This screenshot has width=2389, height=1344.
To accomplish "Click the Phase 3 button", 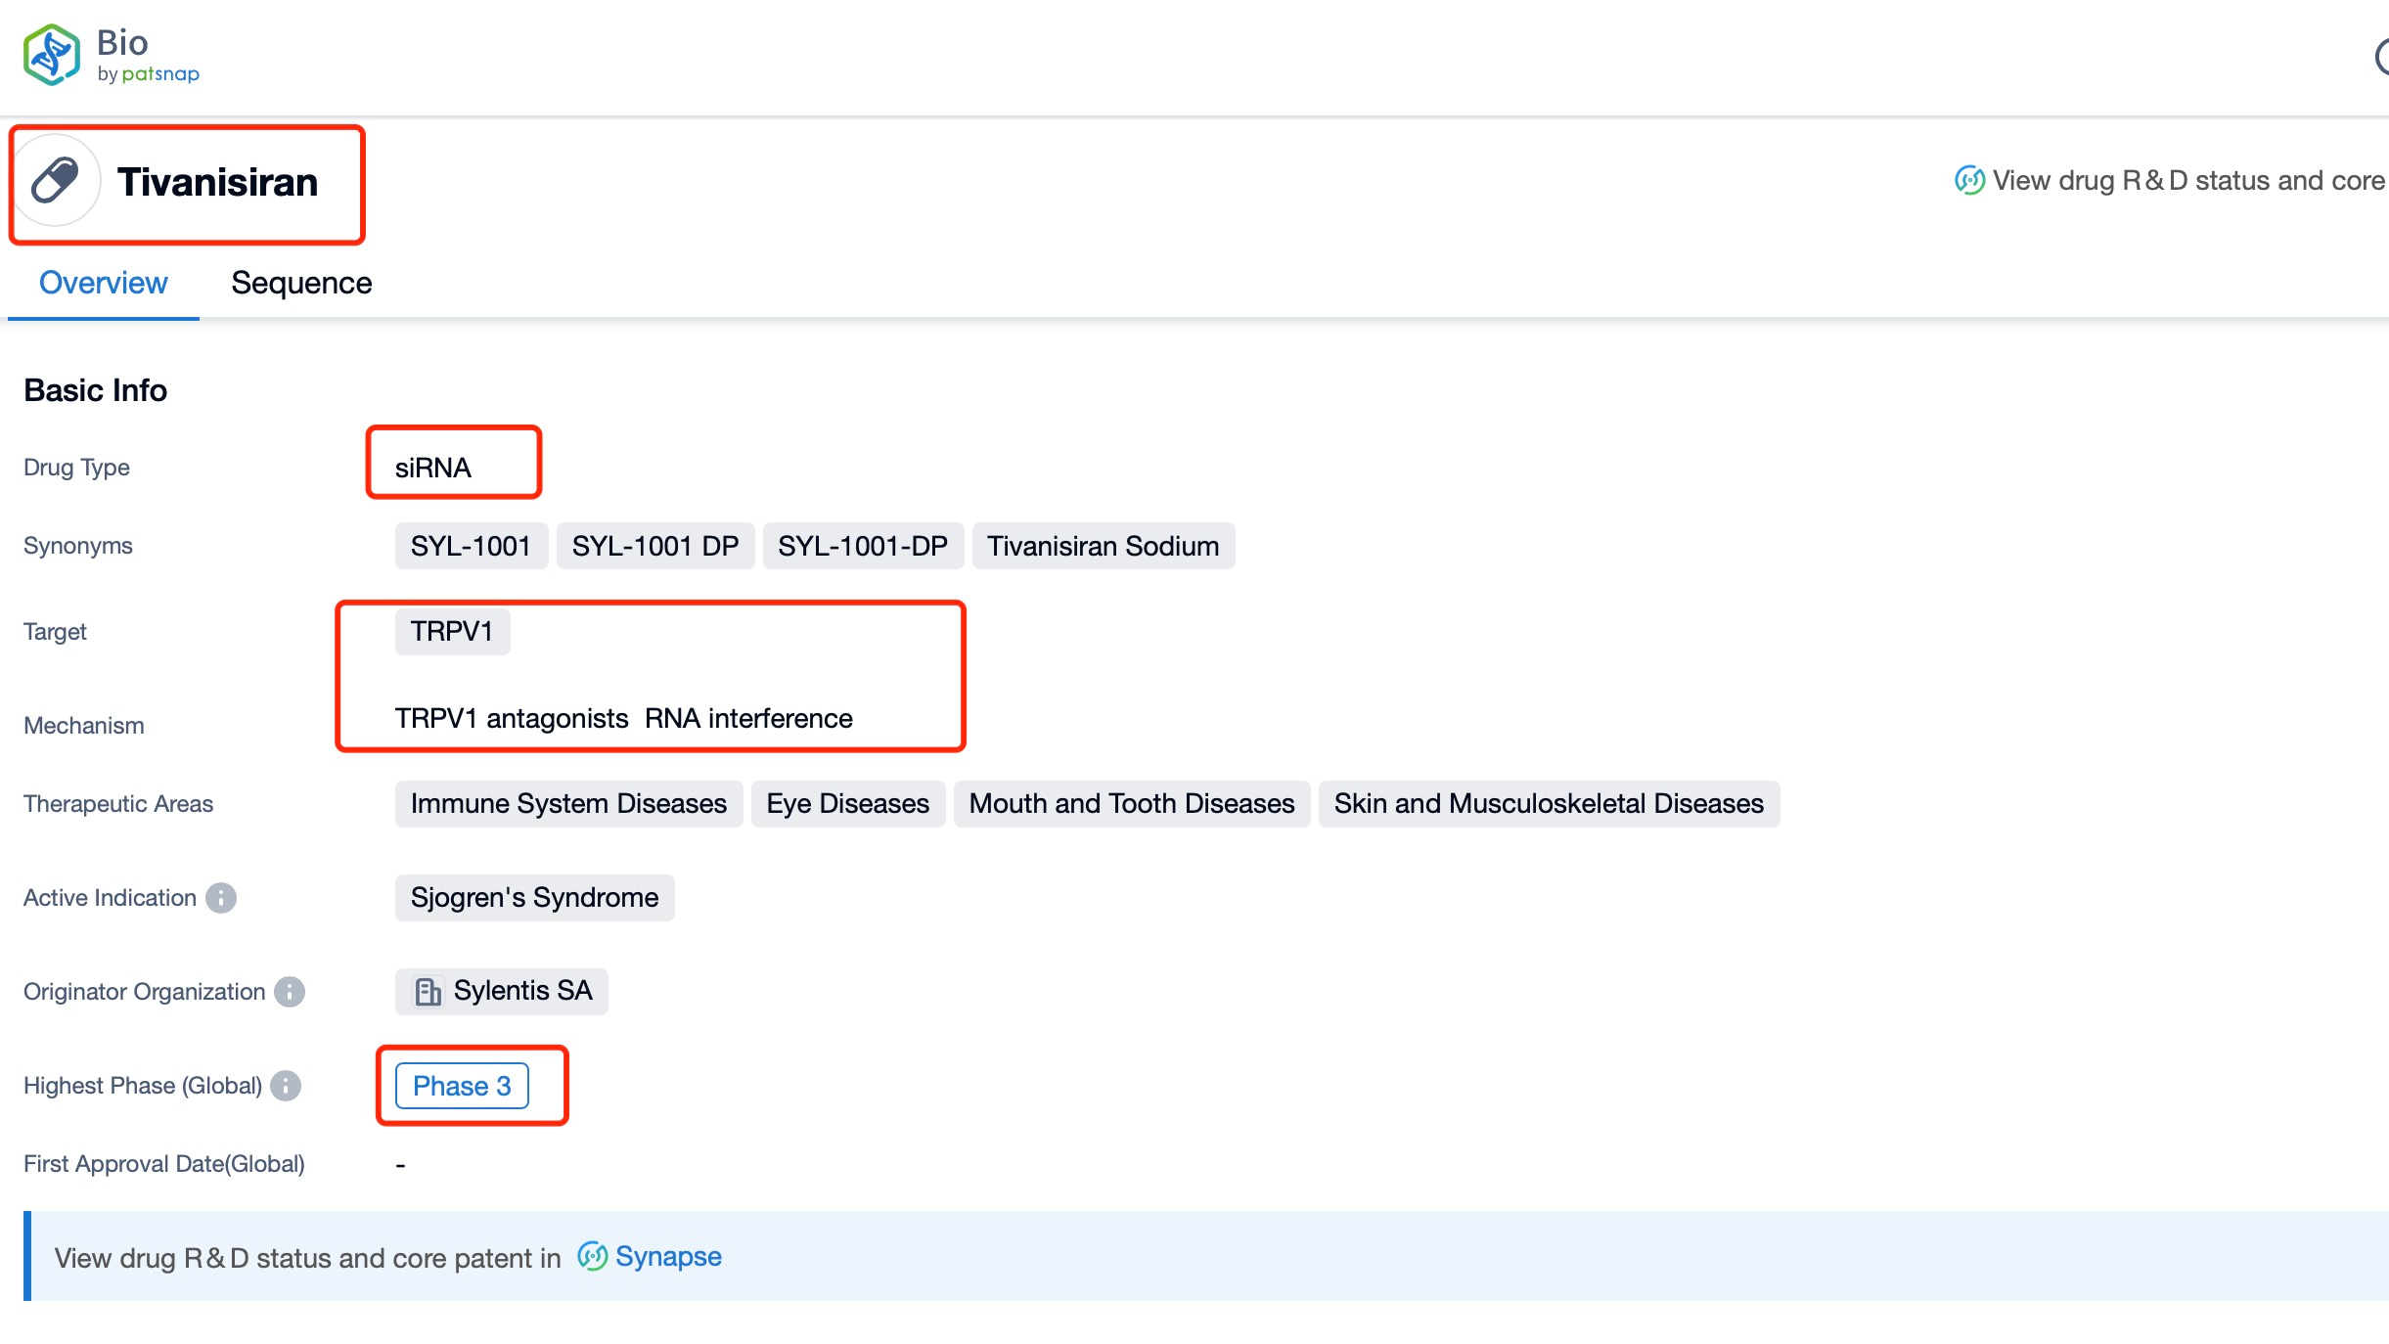I will (463, 1087).
